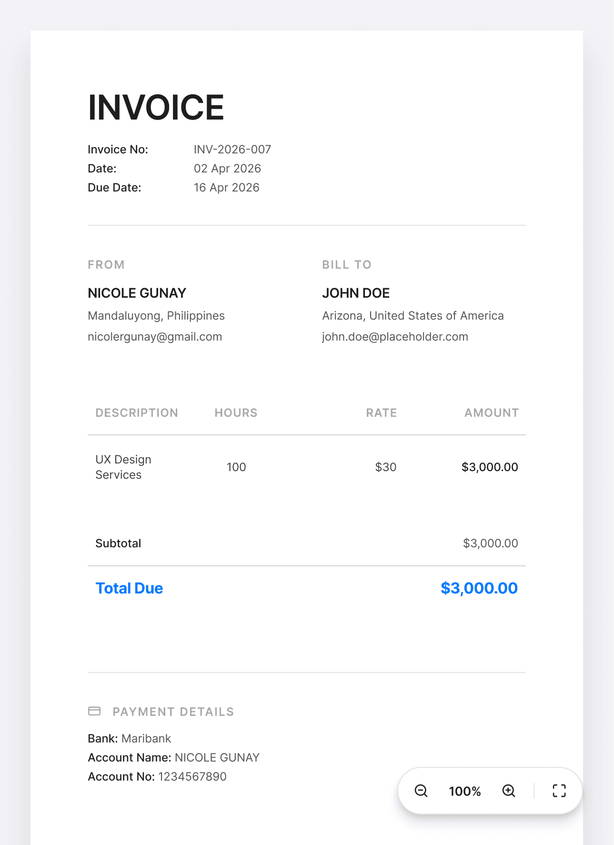
Task: Toggle fullscreen view icon
Action: pyautogui.click(x=559, y=791)
